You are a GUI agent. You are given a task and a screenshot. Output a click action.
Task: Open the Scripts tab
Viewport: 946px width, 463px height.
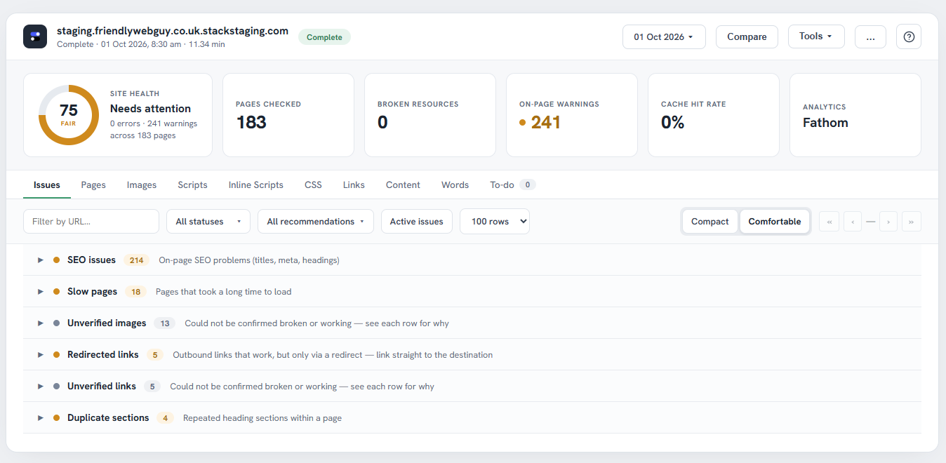192,185
